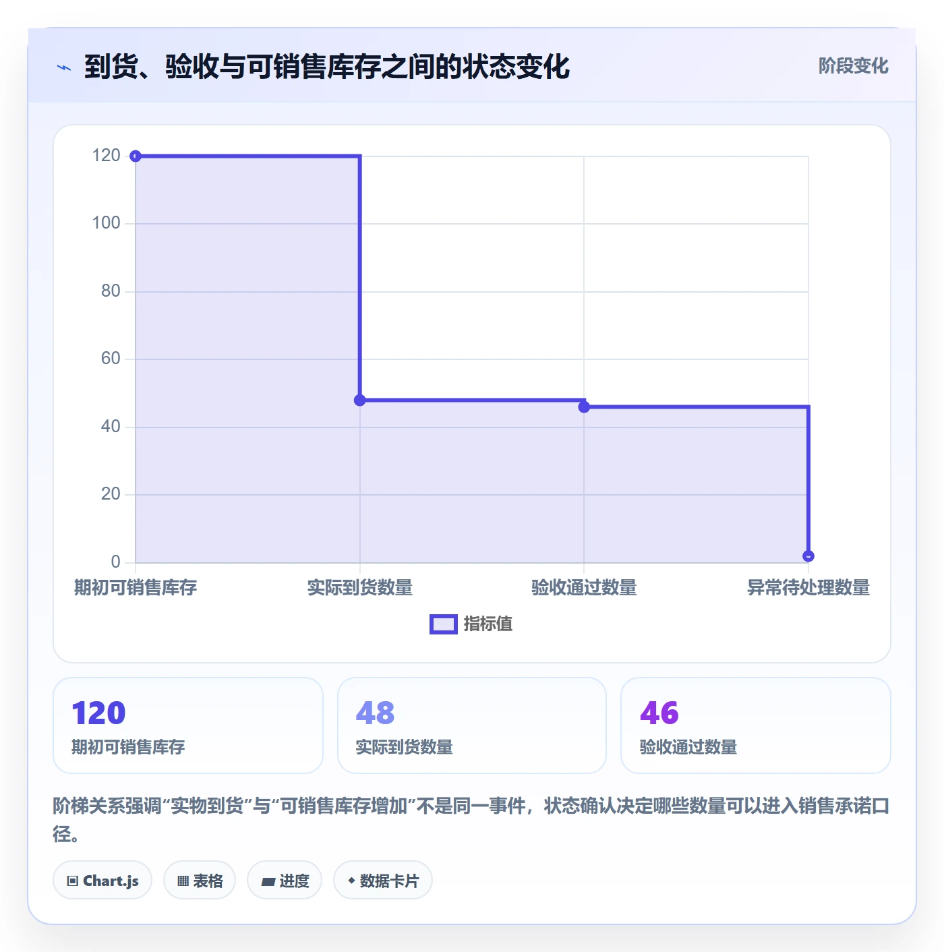Click the 表格 tag

(x=200, y=880)
